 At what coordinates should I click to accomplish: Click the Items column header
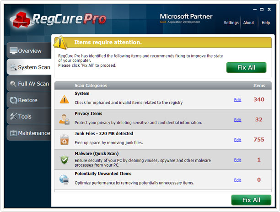[259, 86]
